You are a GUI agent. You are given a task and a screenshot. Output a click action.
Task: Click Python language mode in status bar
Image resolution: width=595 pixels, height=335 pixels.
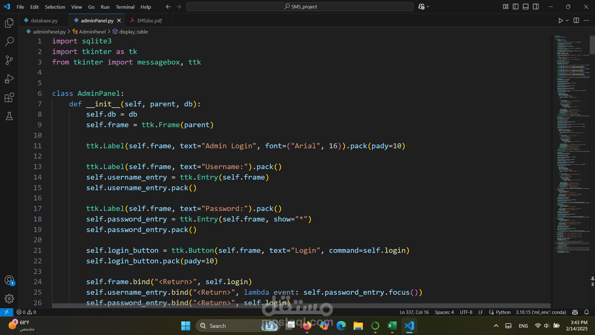(x=503, y=312)
